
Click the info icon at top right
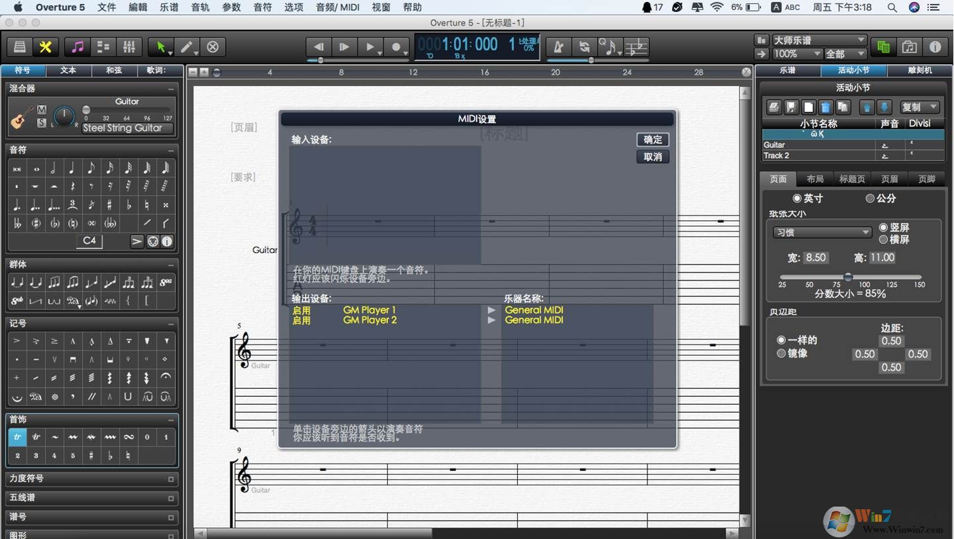coord(935,47)
